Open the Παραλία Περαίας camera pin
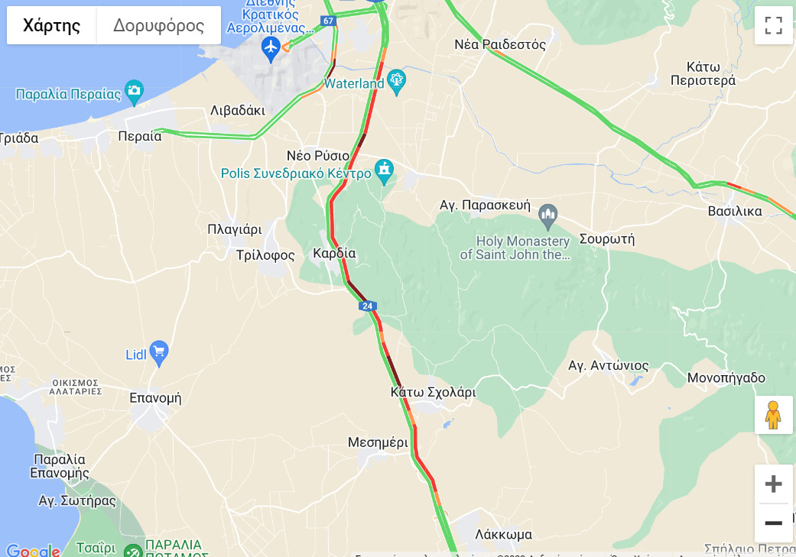 [x=134, y=92]
